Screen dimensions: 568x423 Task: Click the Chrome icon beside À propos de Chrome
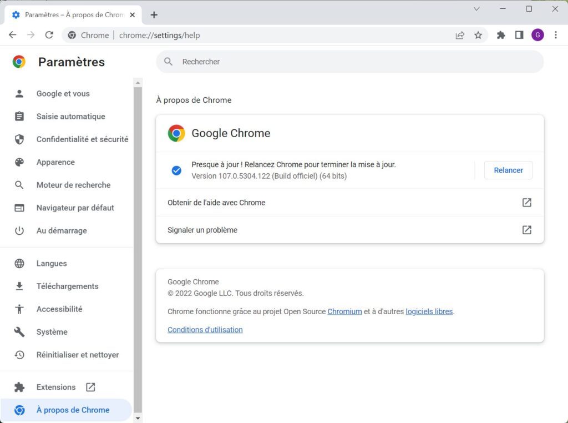click(19, 410)
